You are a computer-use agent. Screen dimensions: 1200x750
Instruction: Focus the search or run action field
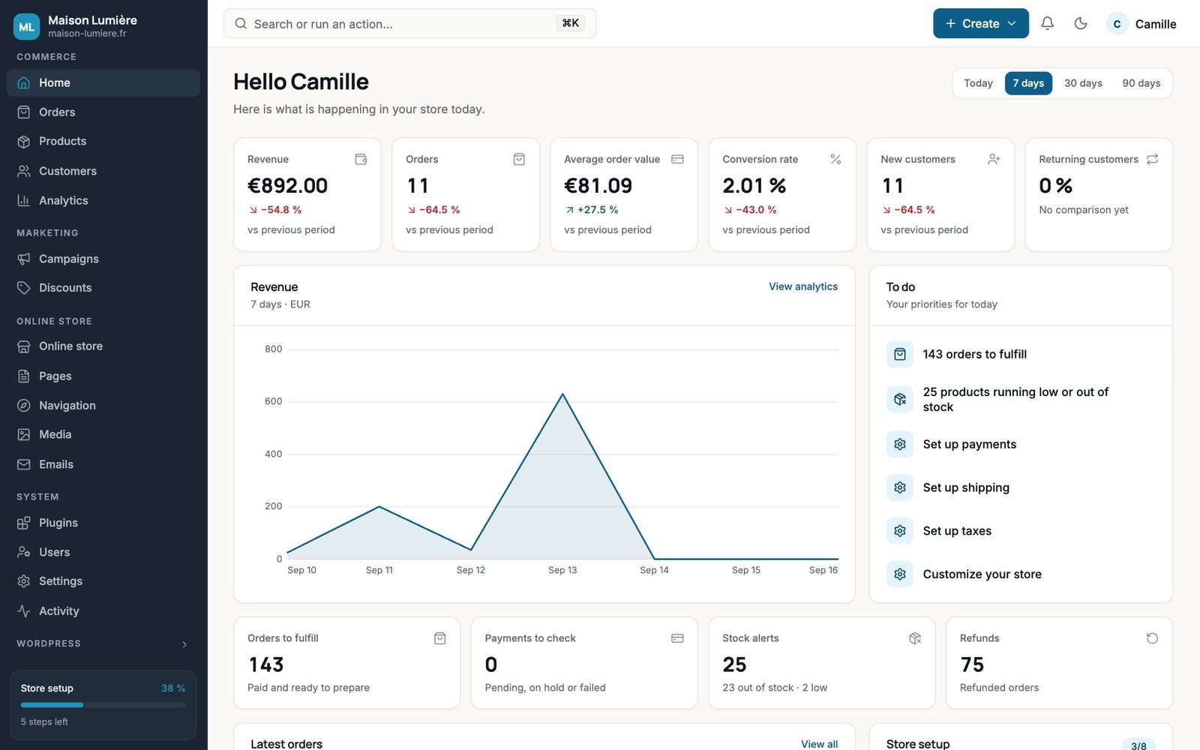click(x=409, y=23)
